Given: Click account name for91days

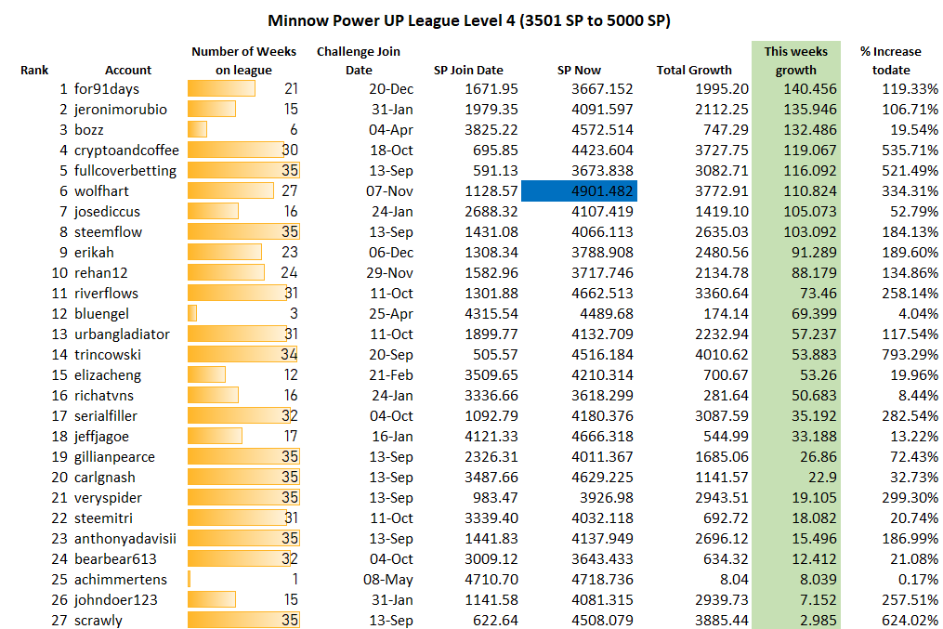Looking at the screenshot, I should click(107, 89).
